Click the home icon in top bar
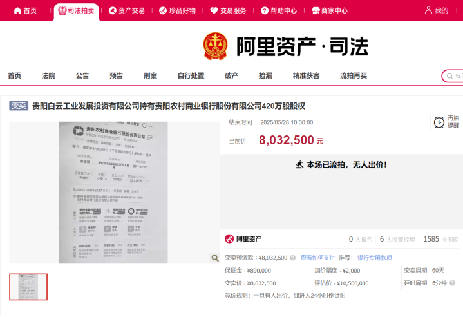Image resolution: width=463 pixels, height=317 pixels. (17, 11)
